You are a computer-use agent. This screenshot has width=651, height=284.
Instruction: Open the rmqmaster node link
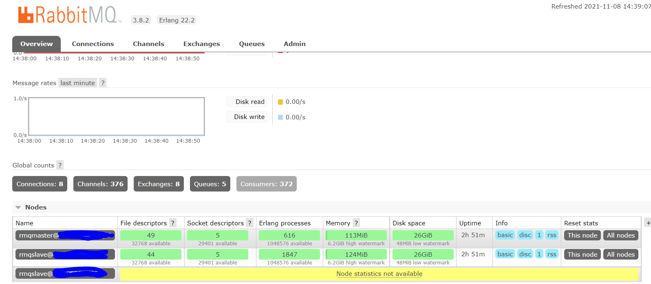(65, 236)
